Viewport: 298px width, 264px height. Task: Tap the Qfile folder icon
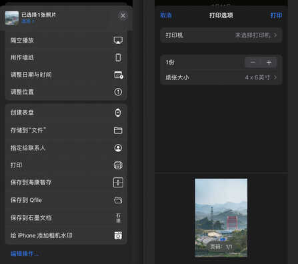pyautogui.click(x=118, y=200)
